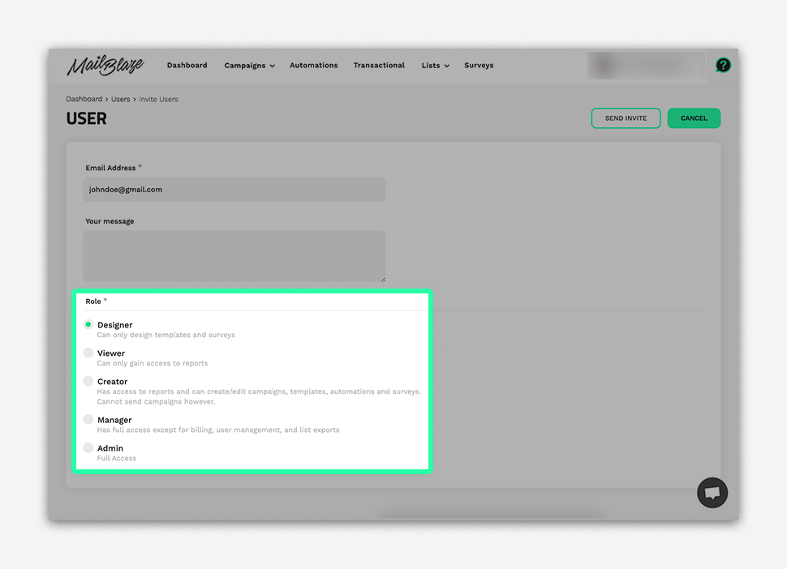The image size is (787, 569).
Task: Select the Designer role radio button
Action: [88, 324]
